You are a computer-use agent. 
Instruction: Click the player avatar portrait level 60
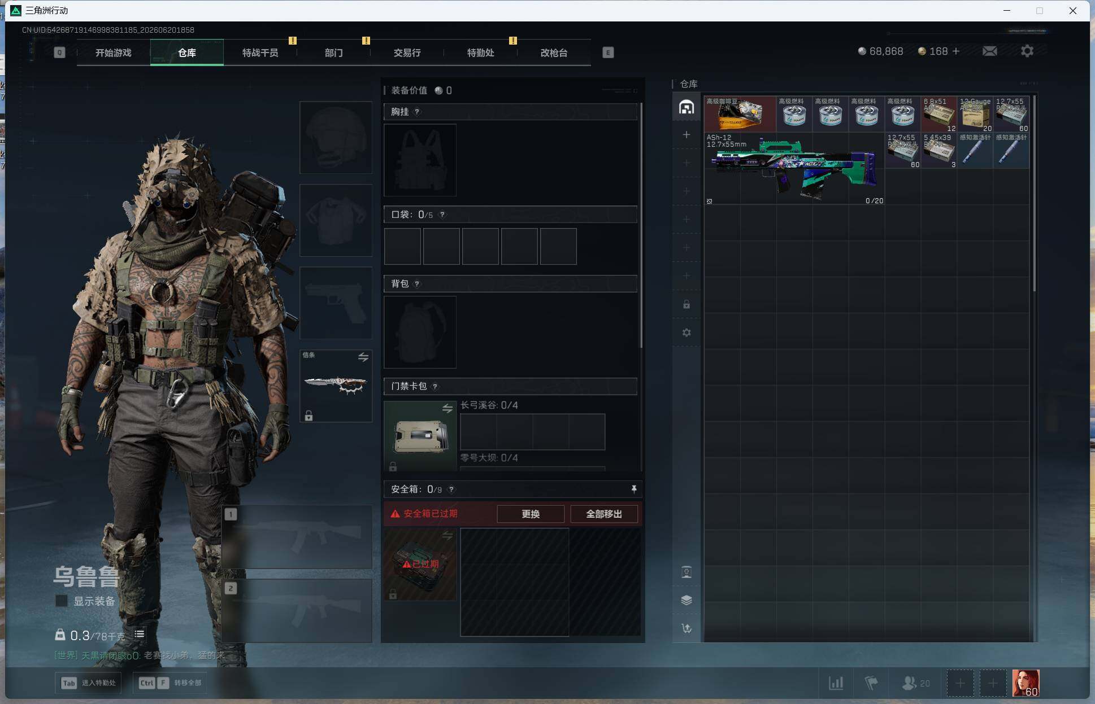click(x=1026, y=683)
